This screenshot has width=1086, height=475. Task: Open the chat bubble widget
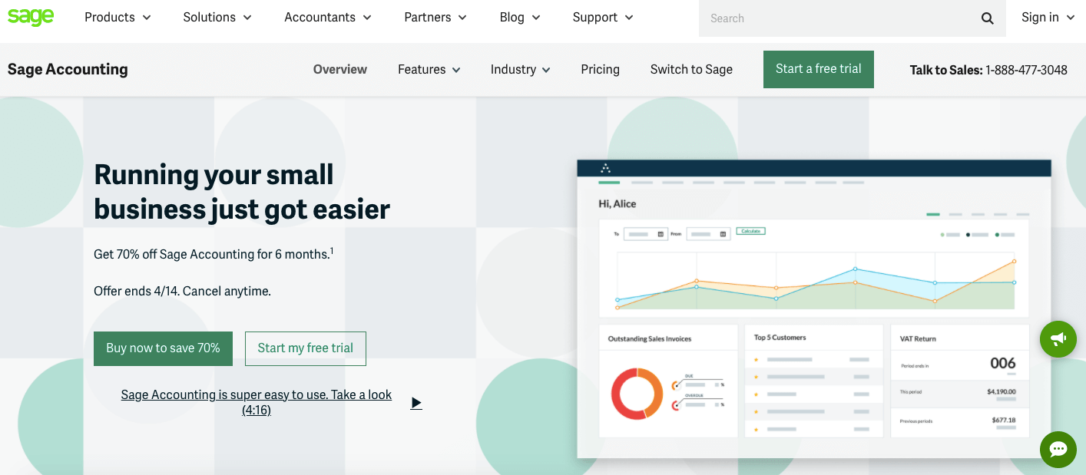(1058, 449)
